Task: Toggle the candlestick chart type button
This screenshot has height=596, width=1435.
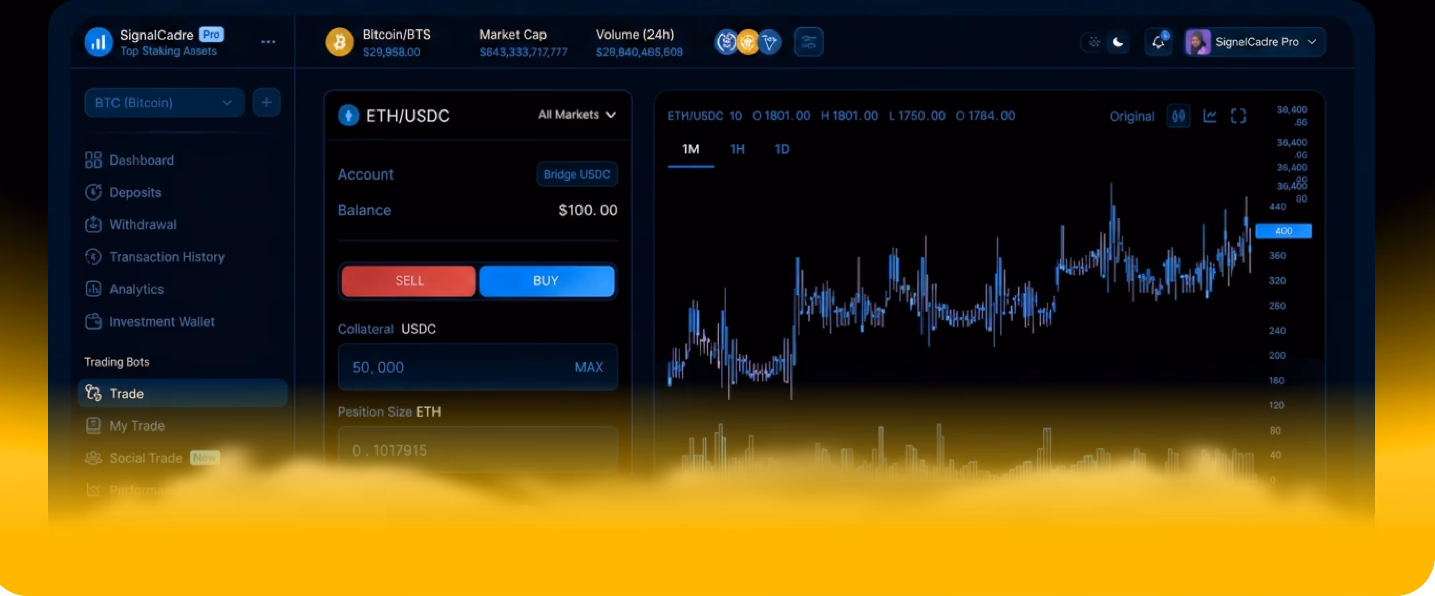Action: tap(1178, 116)
